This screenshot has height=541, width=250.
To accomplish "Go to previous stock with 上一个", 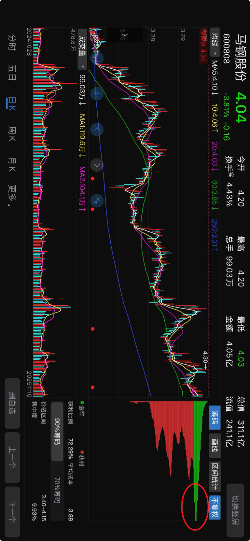I will coord(12,457).
